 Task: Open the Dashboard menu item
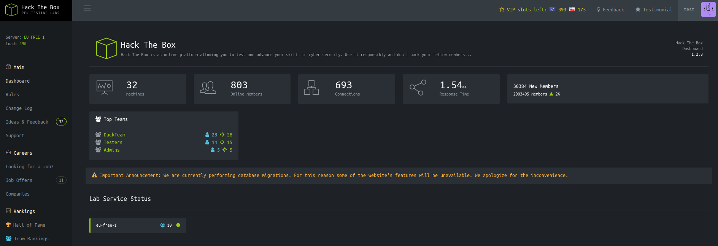[17, 81]
